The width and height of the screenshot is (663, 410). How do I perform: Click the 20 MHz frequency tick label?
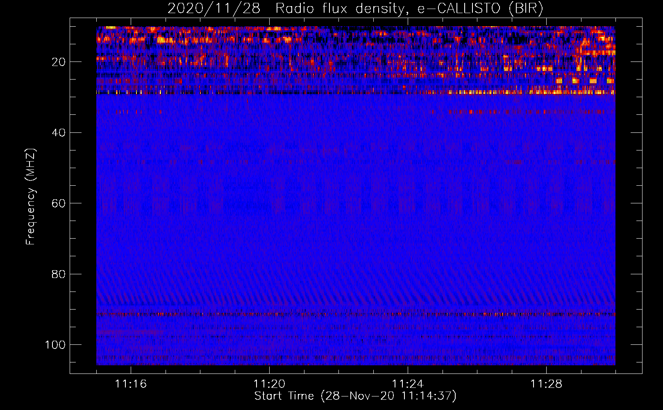click(x=59, y=62)
